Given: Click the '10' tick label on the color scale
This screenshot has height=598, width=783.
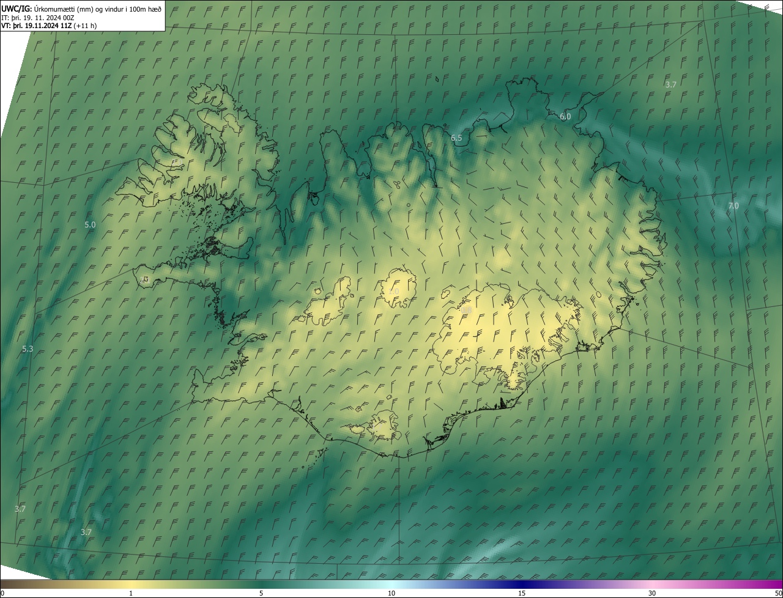Looking at the screenshot, I should [391, 594].
